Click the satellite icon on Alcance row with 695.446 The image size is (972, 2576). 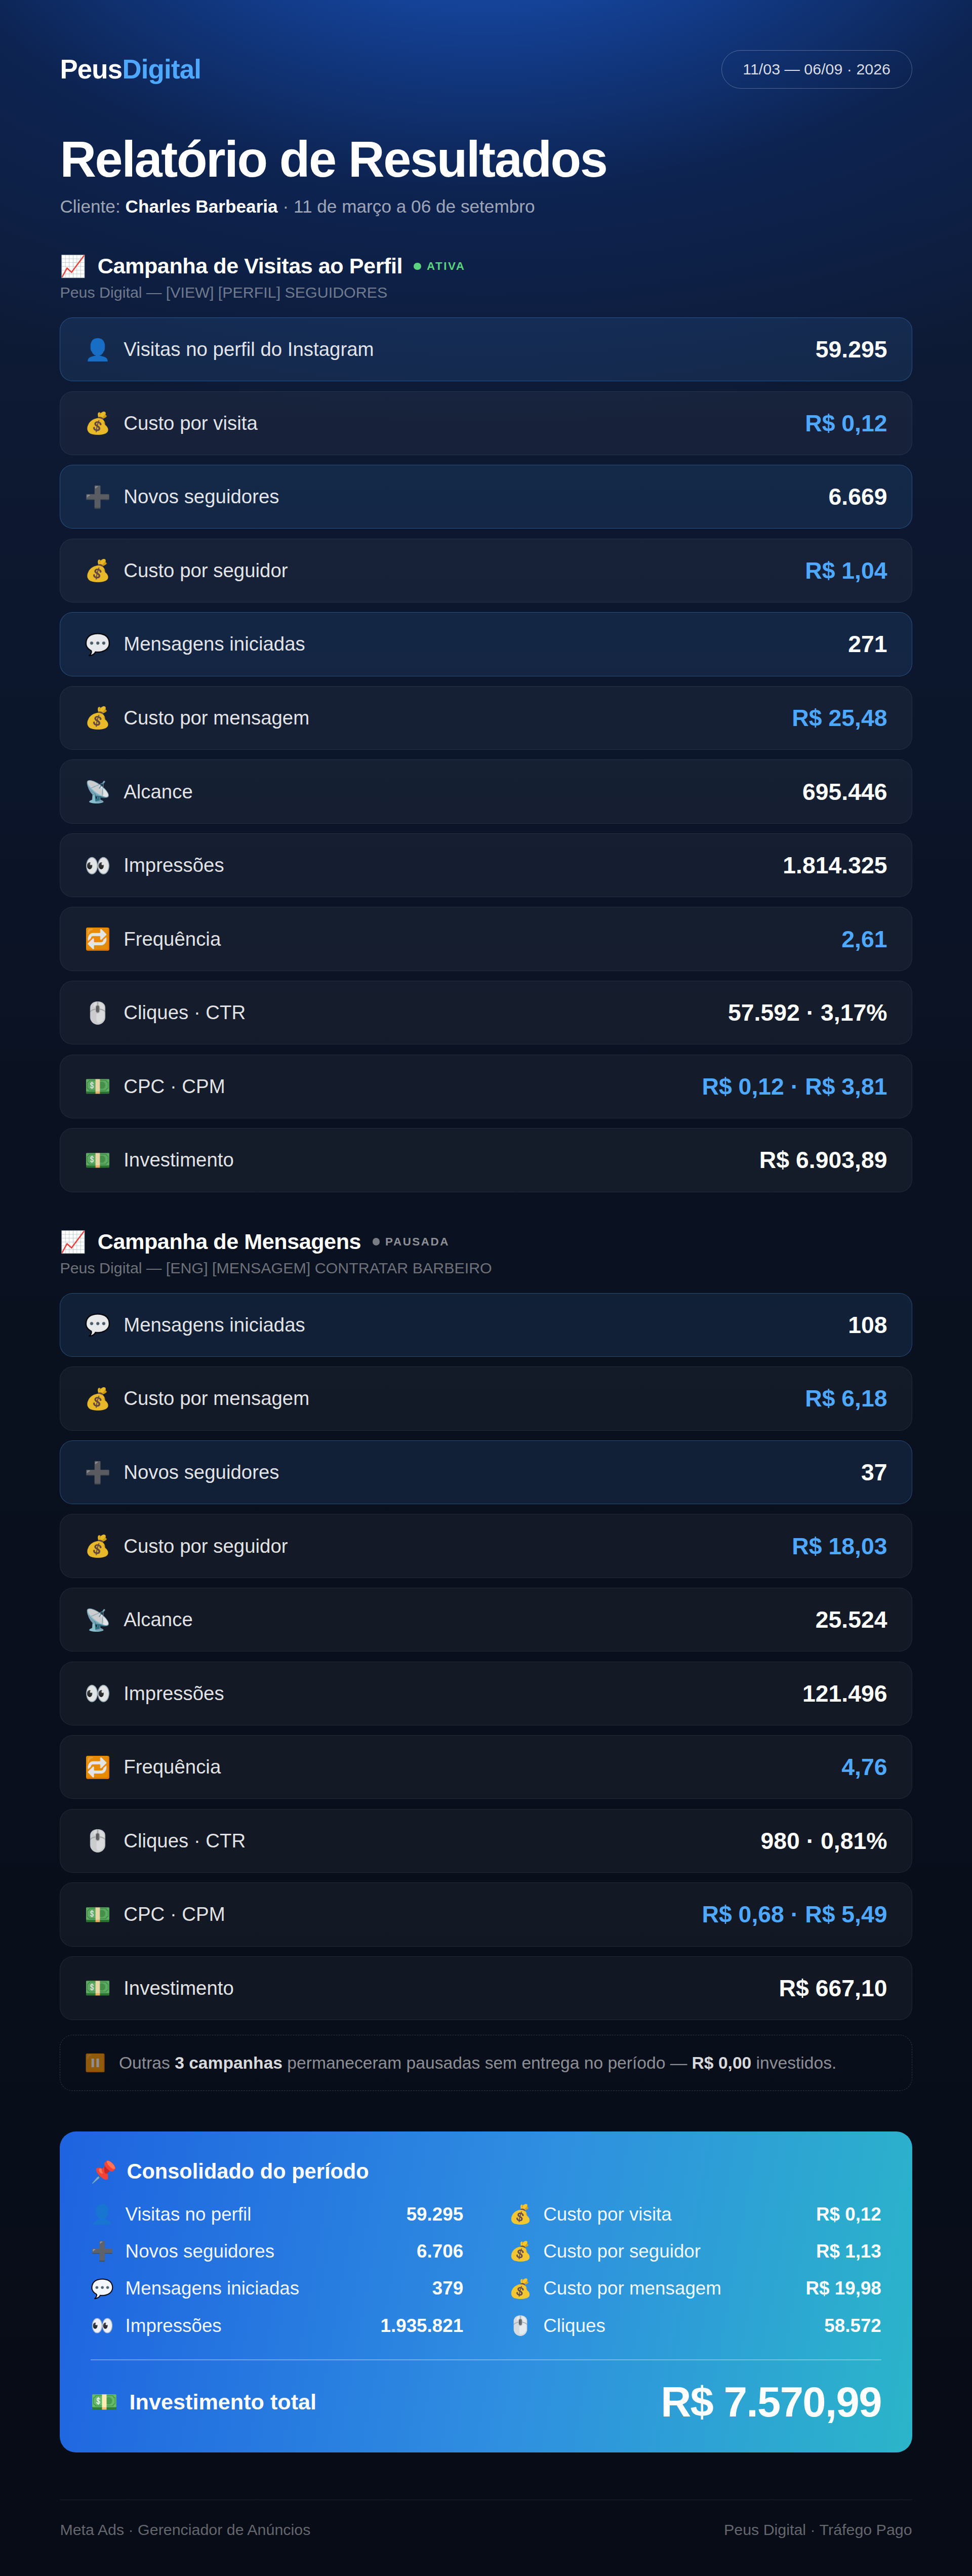tap(97, 792)
